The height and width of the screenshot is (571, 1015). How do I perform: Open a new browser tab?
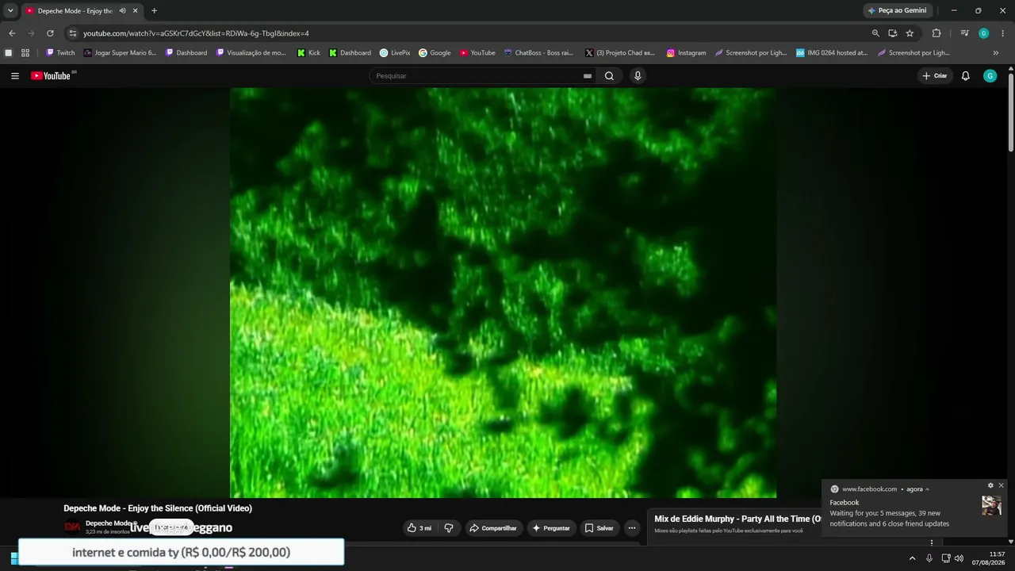click(154, 11)
